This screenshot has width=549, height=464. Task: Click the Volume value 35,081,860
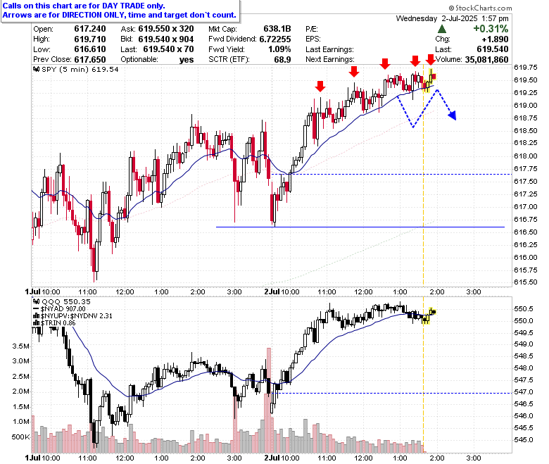coord(486,60)
